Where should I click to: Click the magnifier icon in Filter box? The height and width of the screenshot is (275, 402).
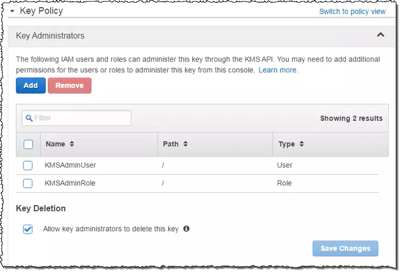click(x=29, y=118)
